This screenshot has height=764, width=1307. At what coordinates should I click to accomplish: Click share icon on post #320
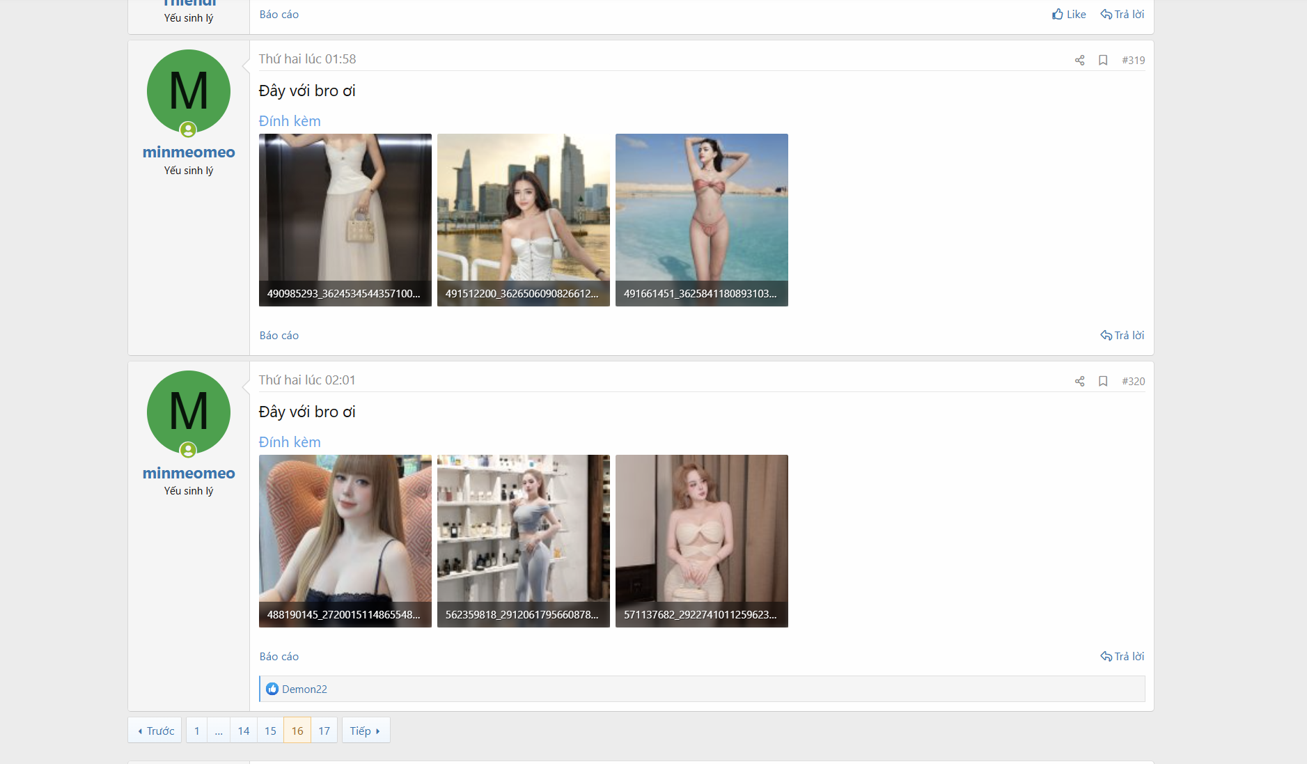pyautogui.click(x=1079, y=382)
